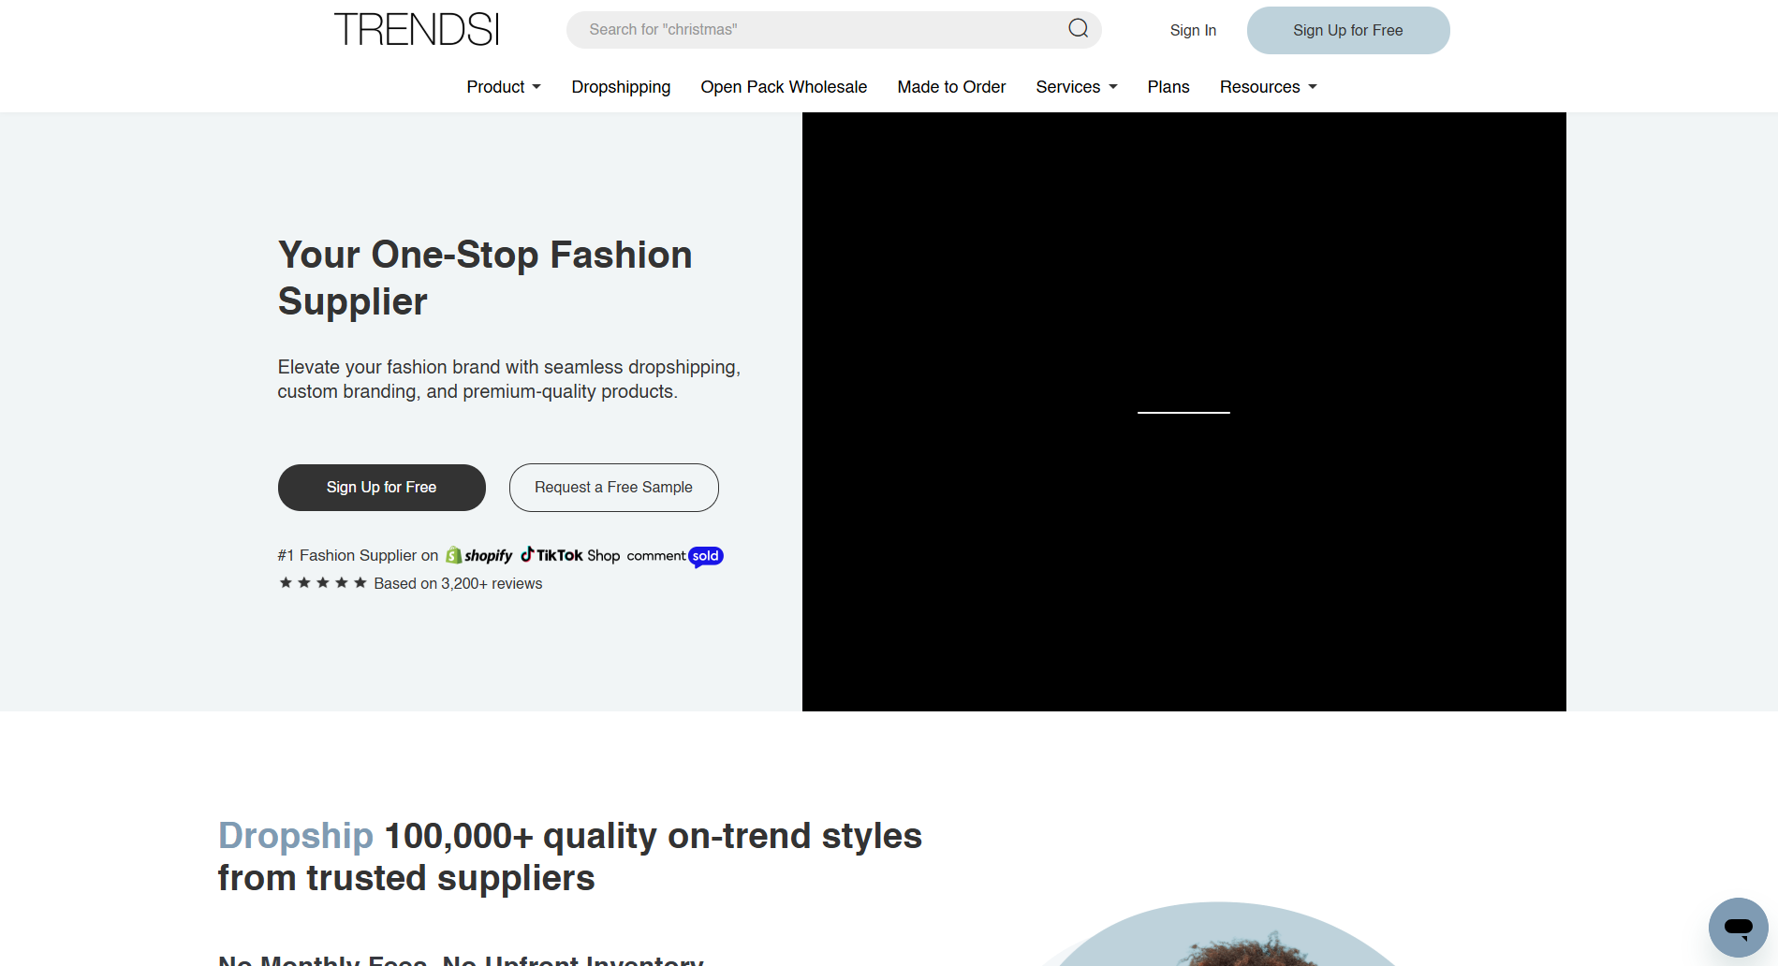This screenshot has width=1778, height=966.
Task: Expand the Services dropdown menu
Action: click(x=1076, y=87)
